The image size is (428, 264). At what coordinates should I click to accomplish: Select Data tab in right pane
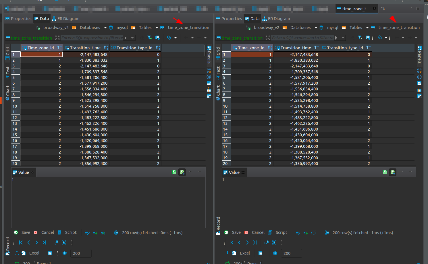coord(252,19)
